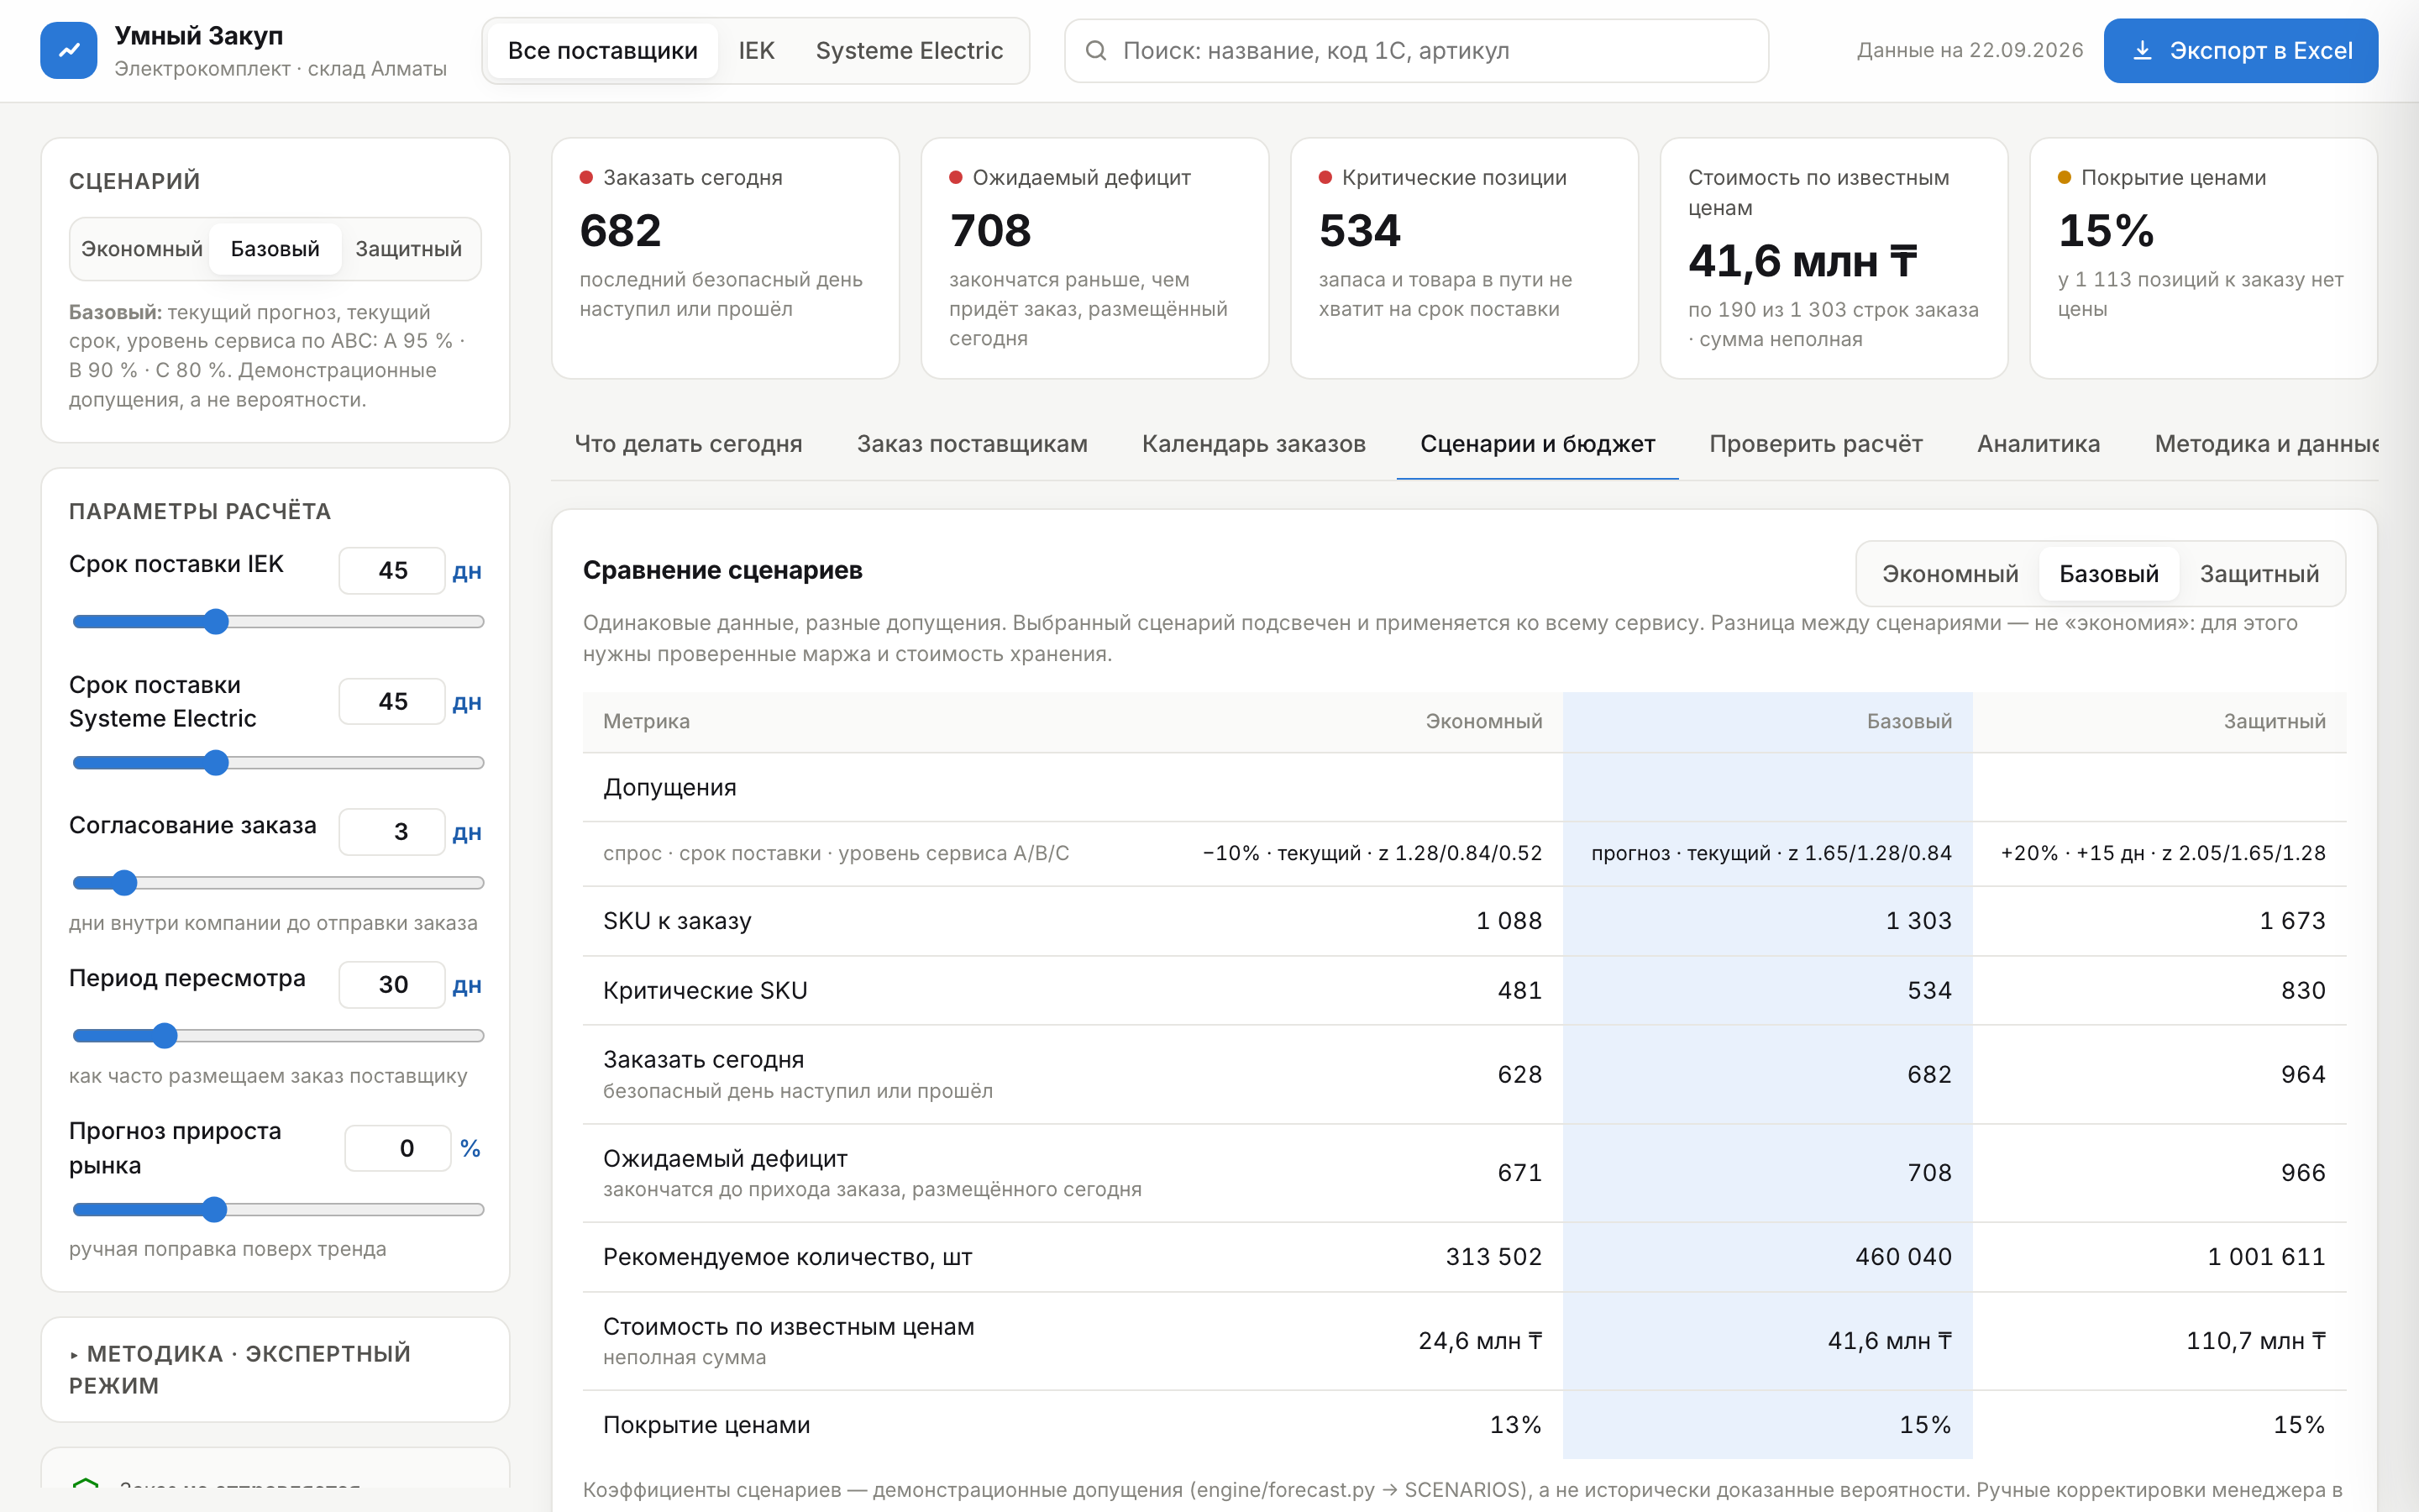Export data with Экспорт в Excel button
The image size is (2419, 1512).
point(2240,50)
